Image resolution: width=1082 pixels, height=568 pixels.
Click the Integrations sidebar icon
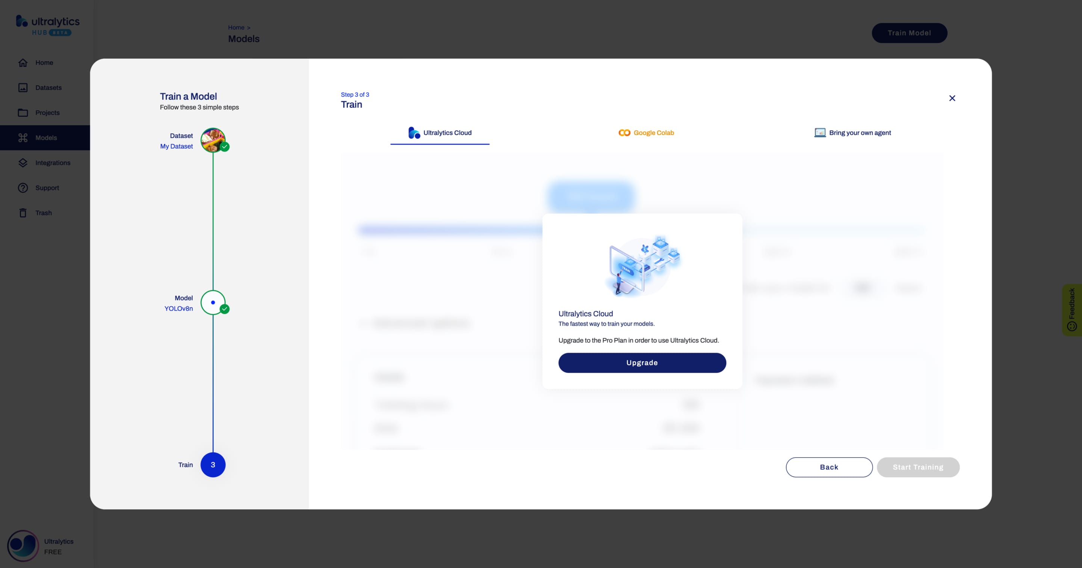click(23, 163)
